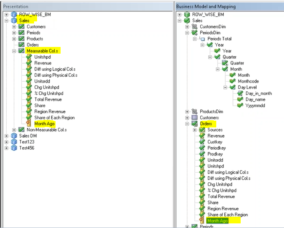This screenshot has height=228, width=284.
Task: Select selected 'Month Ago' in Business Model pane
Action: [218, 220]
